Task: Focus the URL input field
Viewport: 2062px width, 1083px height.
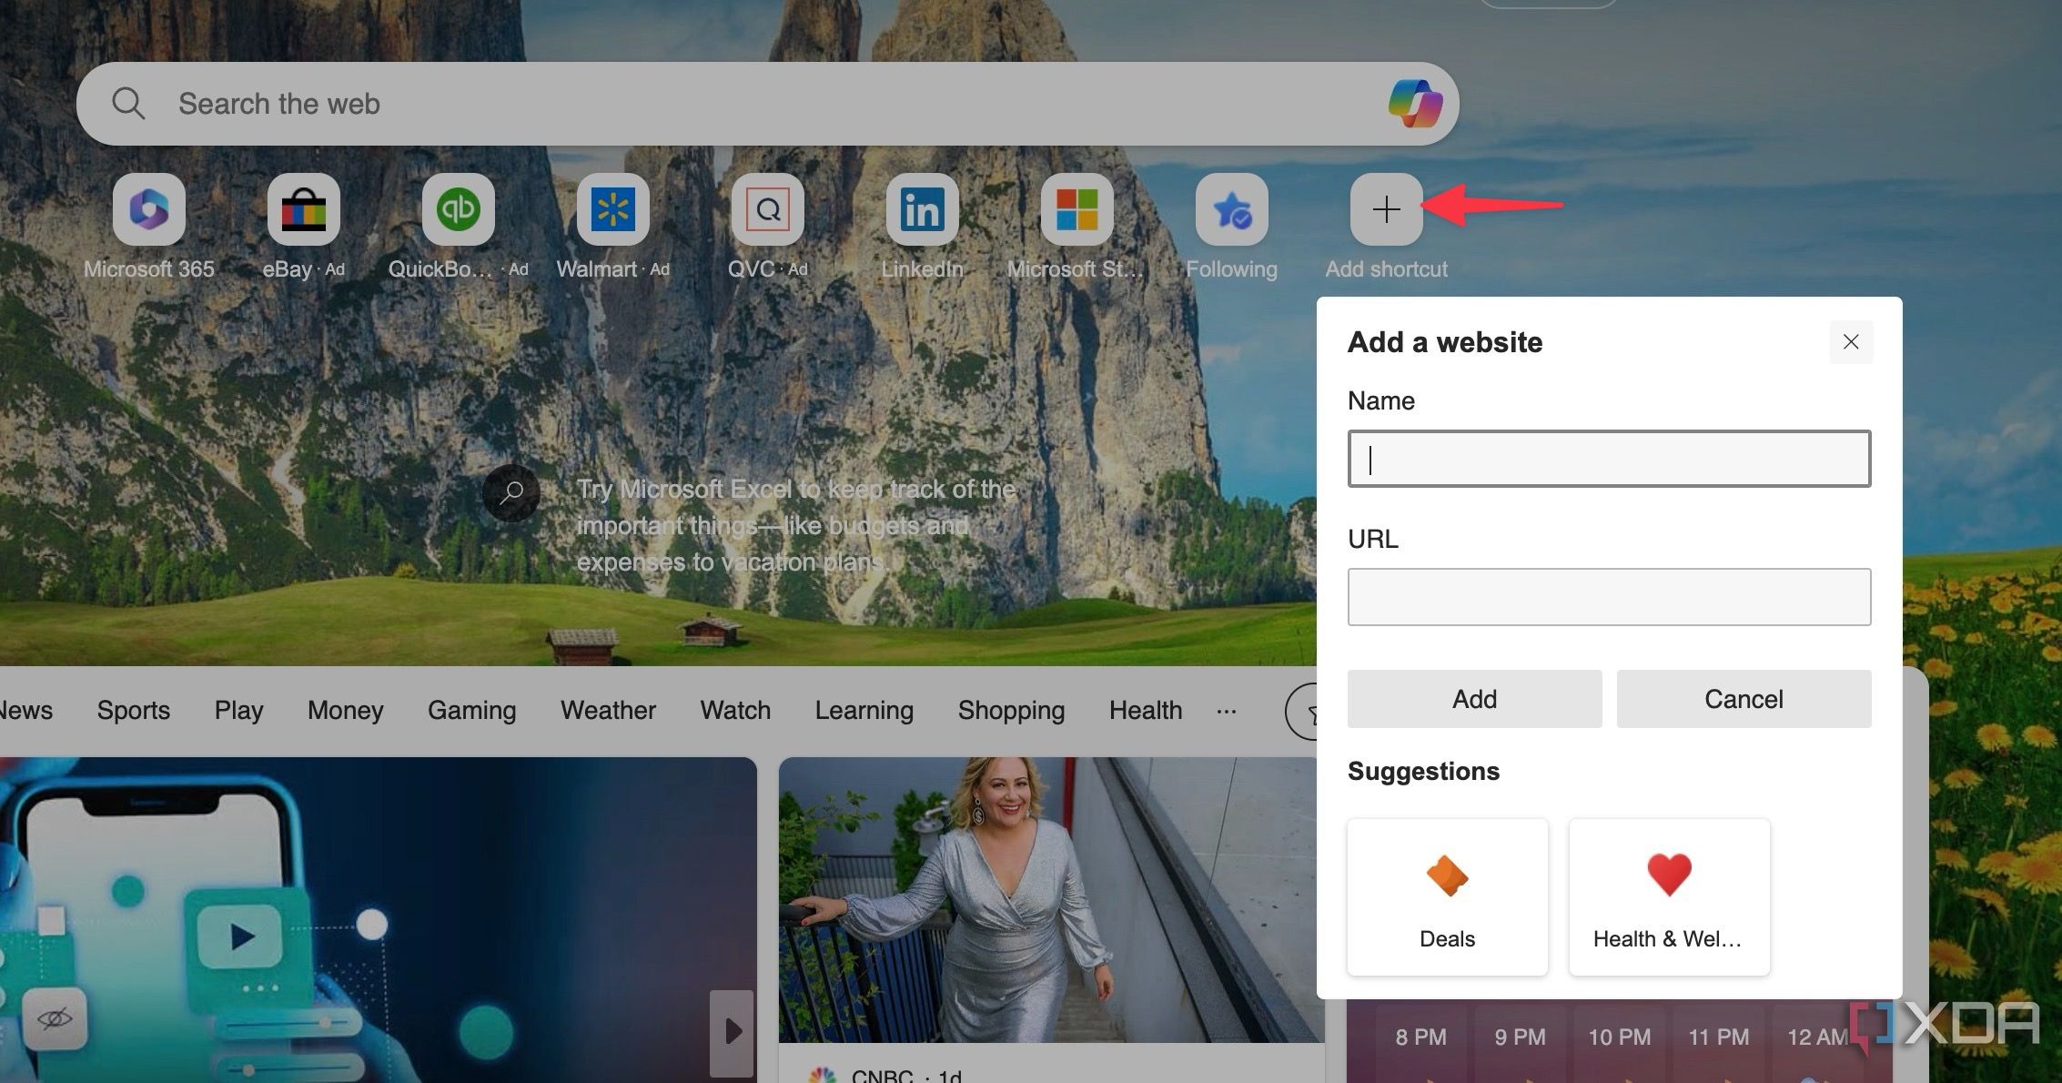Action: 1609,597
